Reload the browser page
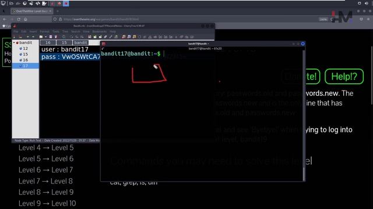Screen dimensions: 373x209 click(x=19, y=19)
